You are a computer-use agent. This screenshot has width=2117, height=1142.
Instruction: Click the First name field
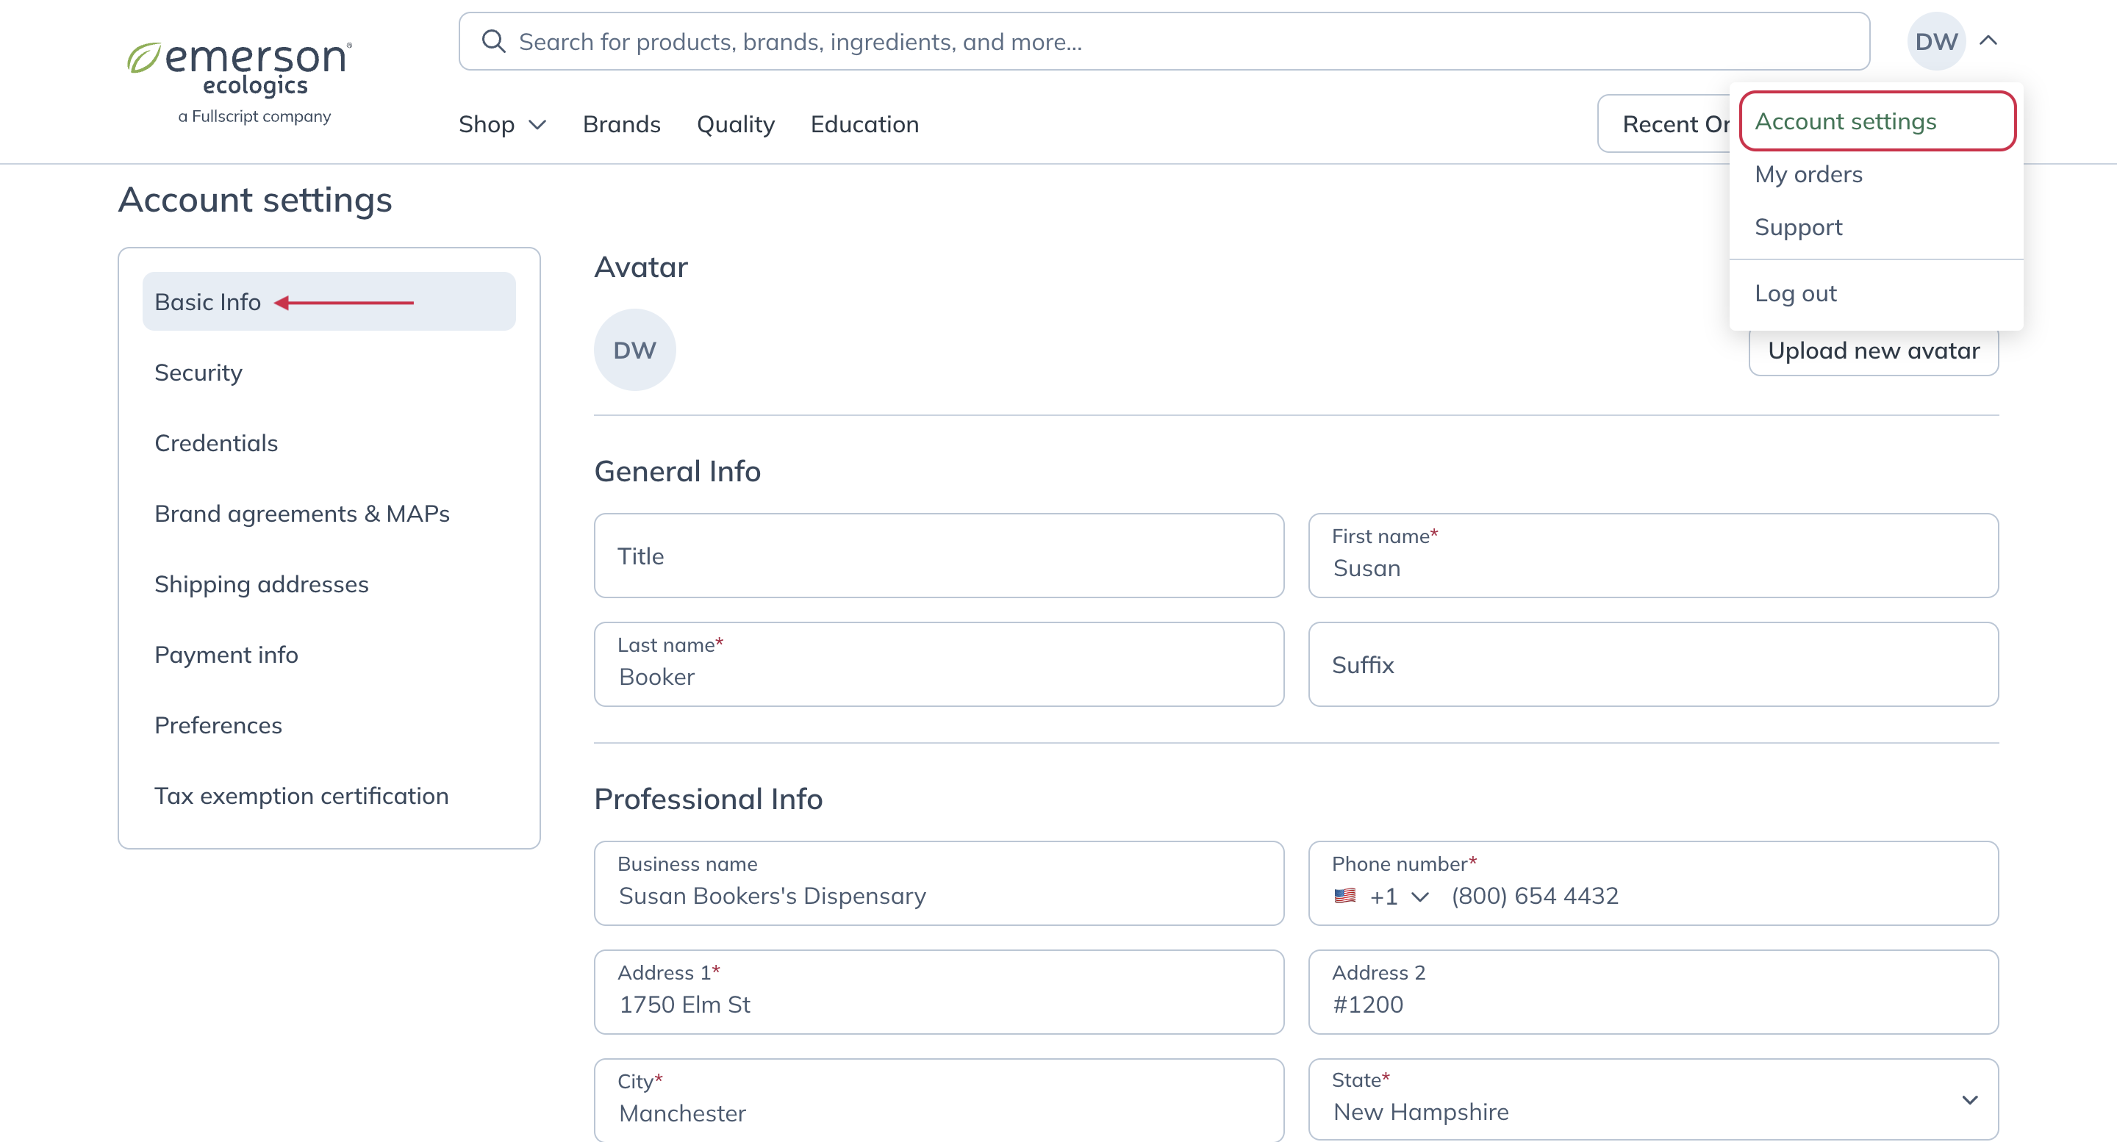[x=1652, y=556]
